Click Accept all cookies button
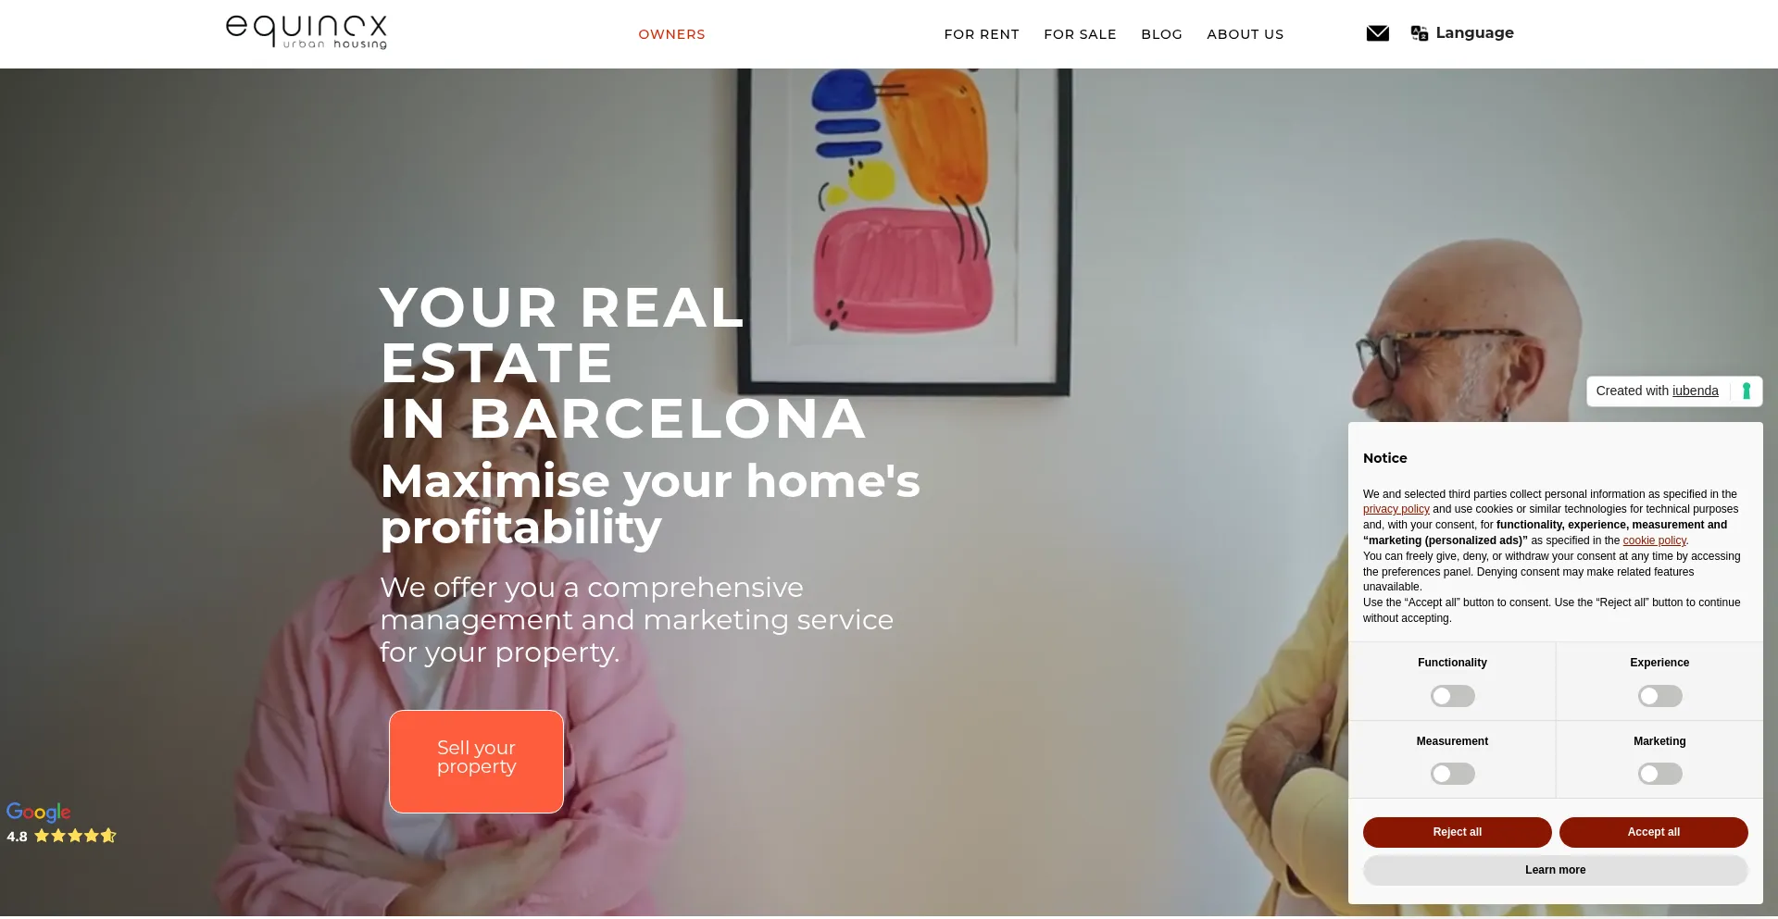The image size is (1778, 919). tap(1653, 832)
